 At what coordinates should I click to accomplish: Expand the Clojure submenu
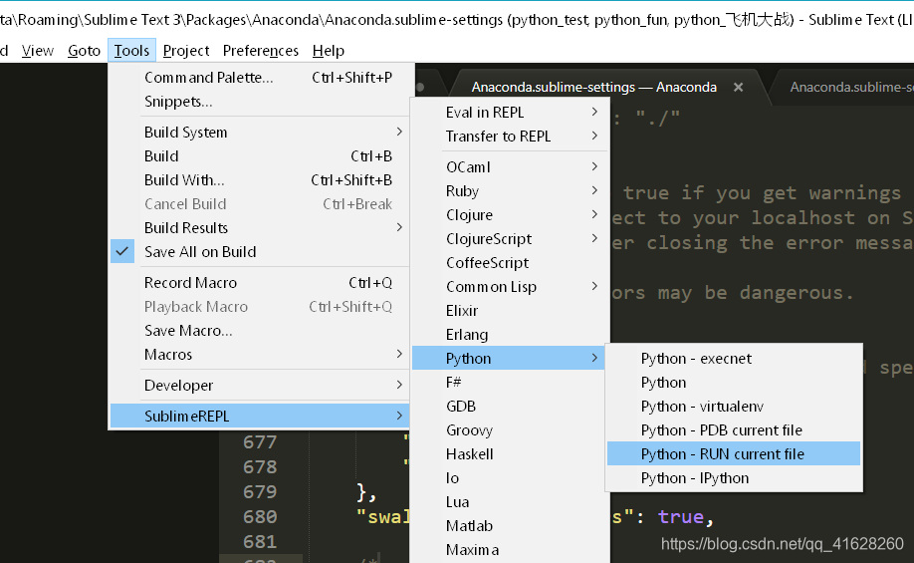(510, 215)
